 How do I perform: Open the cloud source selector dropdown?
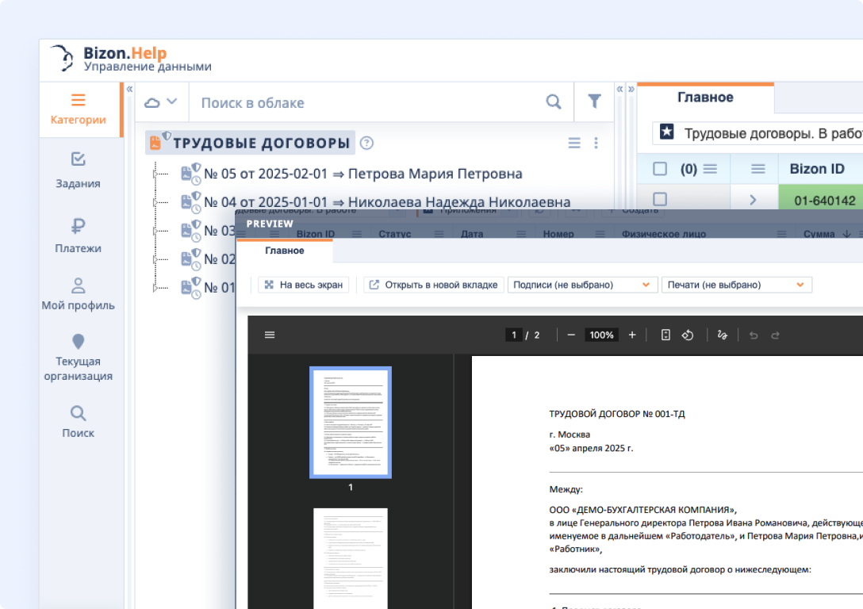tap(160, 101)
